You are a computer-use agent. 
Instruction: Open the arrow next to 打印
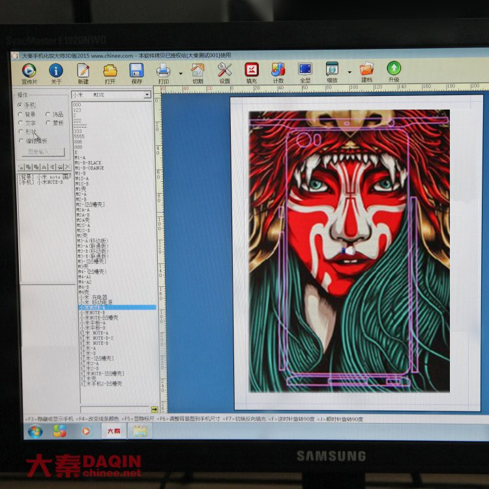(181, 74)
